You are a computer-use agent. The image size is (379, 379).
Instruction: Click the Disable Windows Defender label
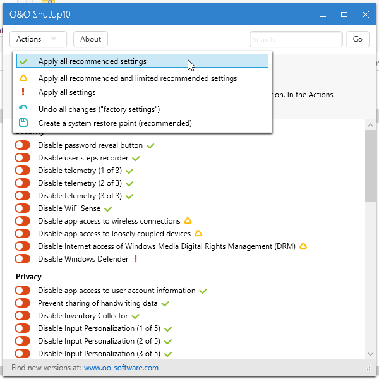coord(83,259)
